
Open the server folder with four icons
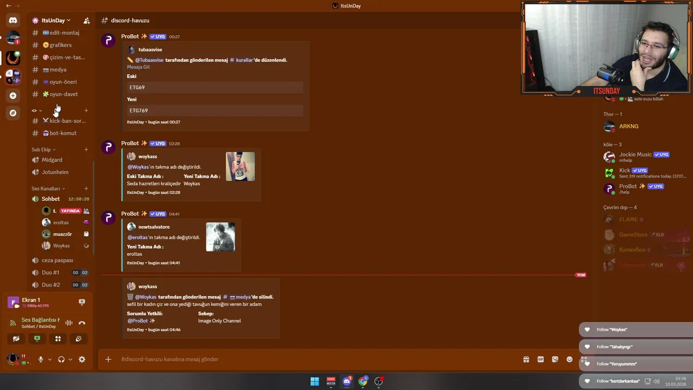tap(13, 77)
